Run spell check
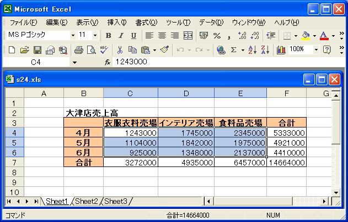The height and width of the screenshot is (222, 348). pos(104,50)
